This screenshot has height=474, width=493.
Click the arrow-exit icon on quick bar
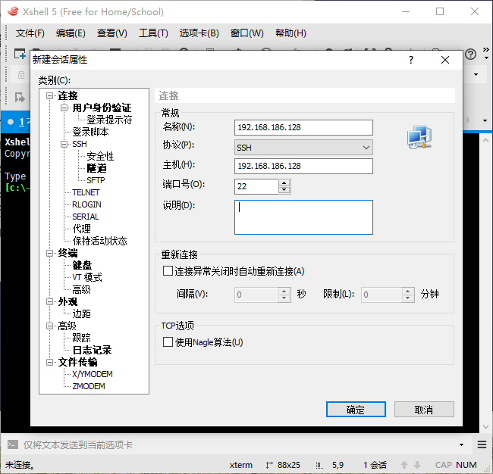point(20,98)
